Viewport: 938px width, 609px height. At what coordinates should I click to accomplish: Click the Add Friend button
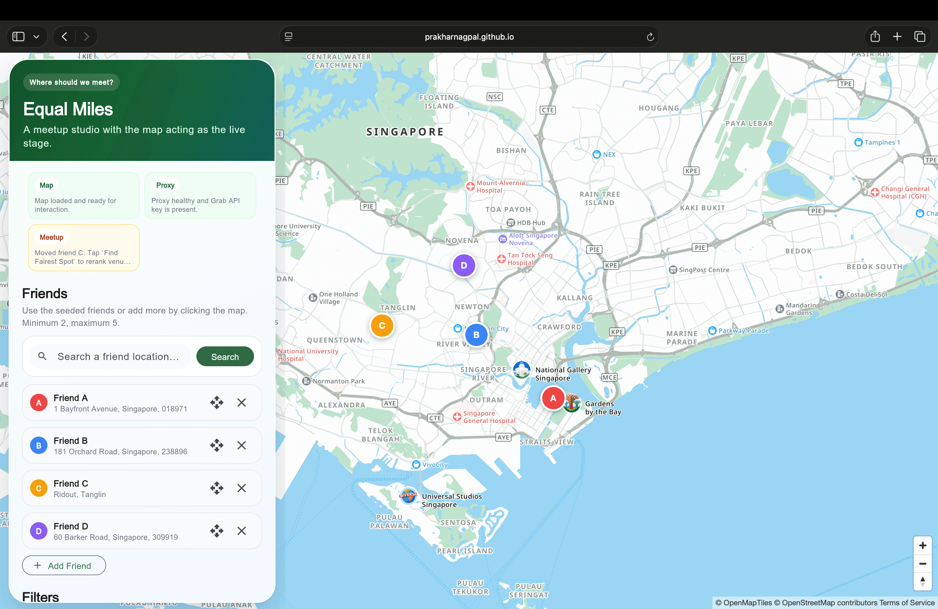coord(64,565)
